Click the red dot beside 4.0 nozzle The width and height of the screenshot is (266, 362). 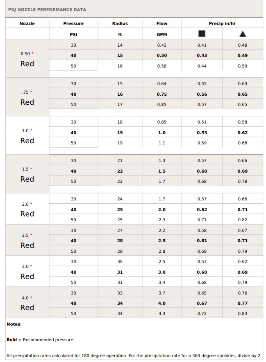pos(31,297)
